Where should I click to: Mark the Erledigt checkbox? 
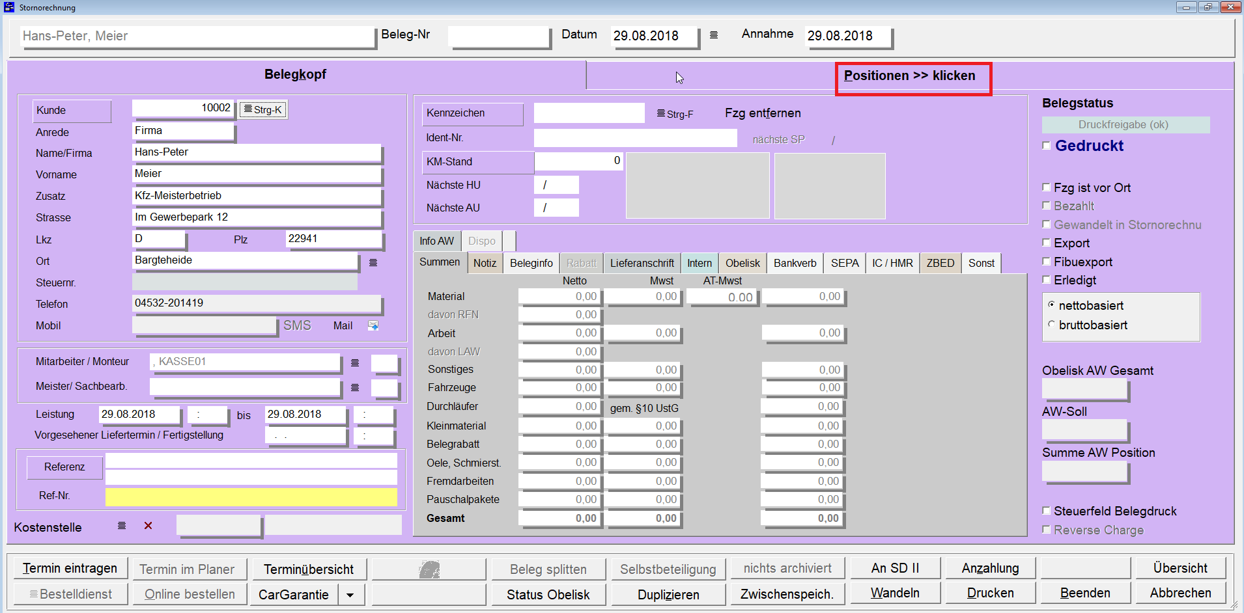1046,280
